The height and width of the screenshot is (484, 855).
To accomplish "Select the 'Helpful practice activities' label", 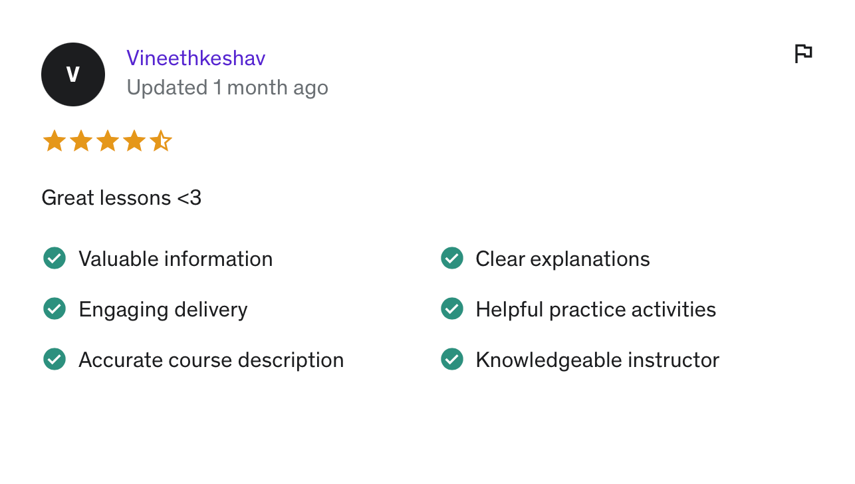I will click(596, 309).
